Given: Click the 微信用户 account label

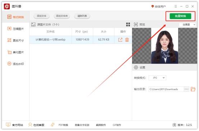Looking at the screenshot, I should point(160,6).
